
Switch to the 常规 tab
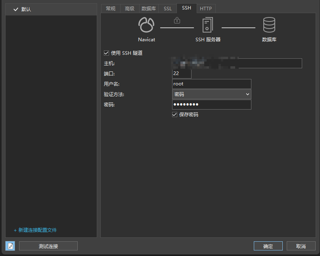[111, 8]
